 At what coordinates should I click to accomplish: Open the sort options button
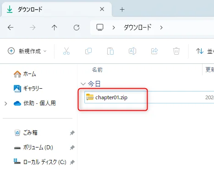click(205, 51)
